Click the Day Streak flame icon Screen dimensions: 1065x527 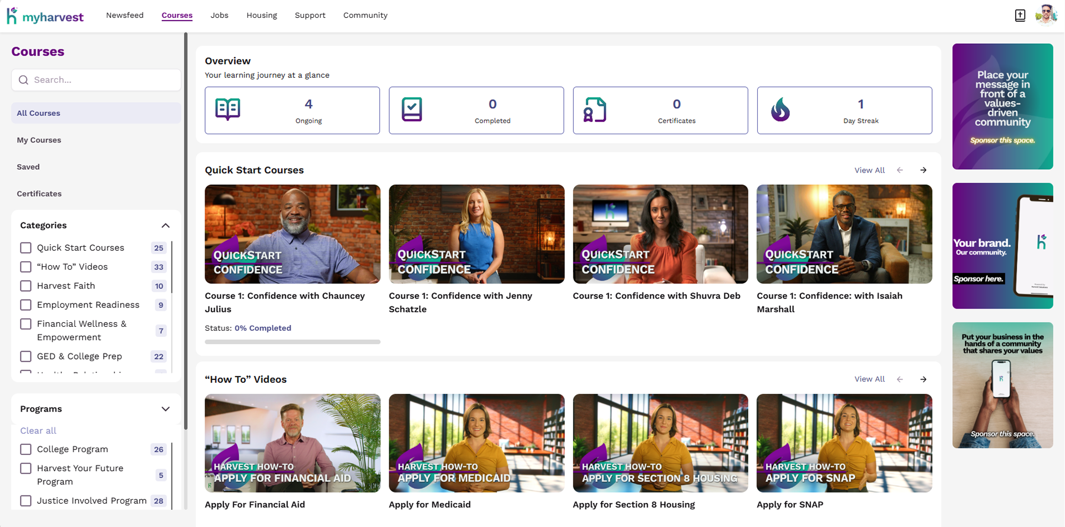click(x=780, y=110)
